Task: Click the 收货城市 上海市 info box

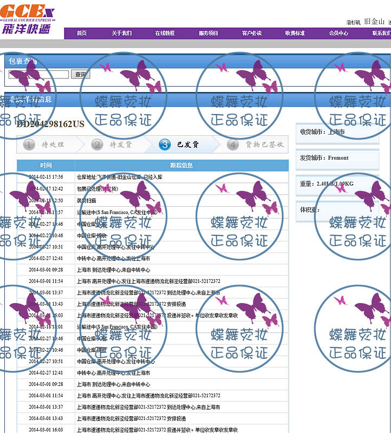Action: tap(337, 133)
